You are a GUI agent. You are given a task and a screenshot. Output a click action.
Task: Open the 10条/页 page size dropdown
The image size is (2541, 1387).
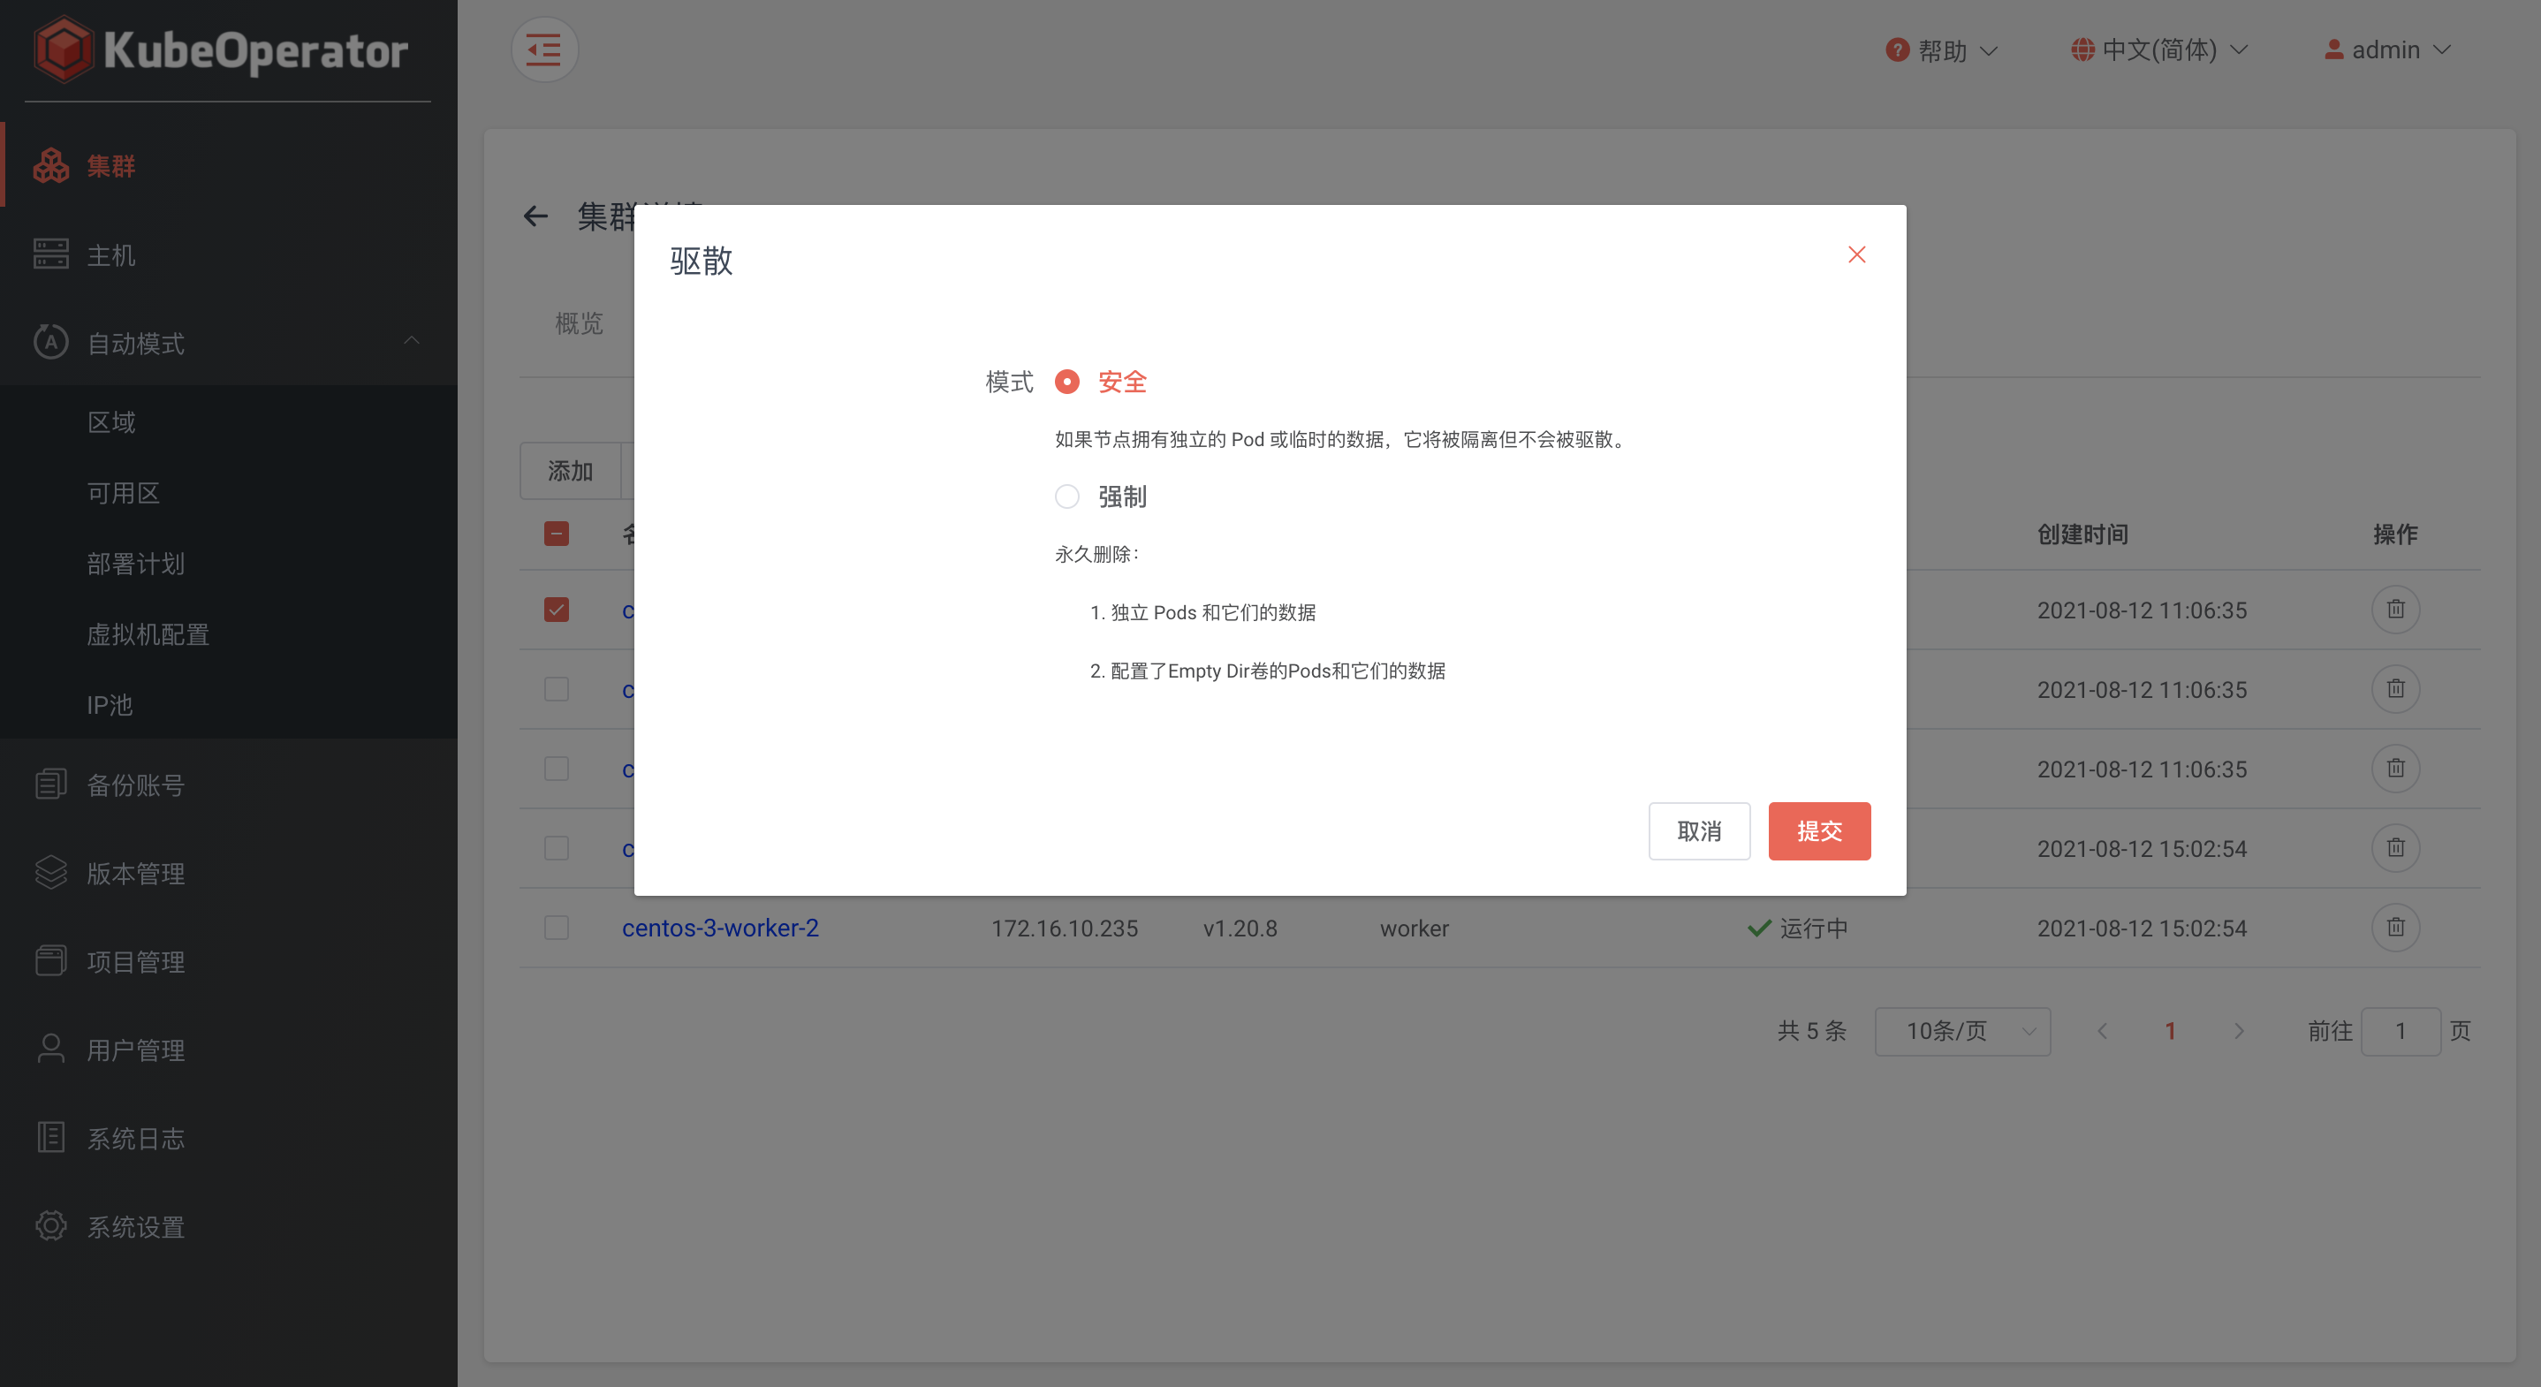1962,1031
